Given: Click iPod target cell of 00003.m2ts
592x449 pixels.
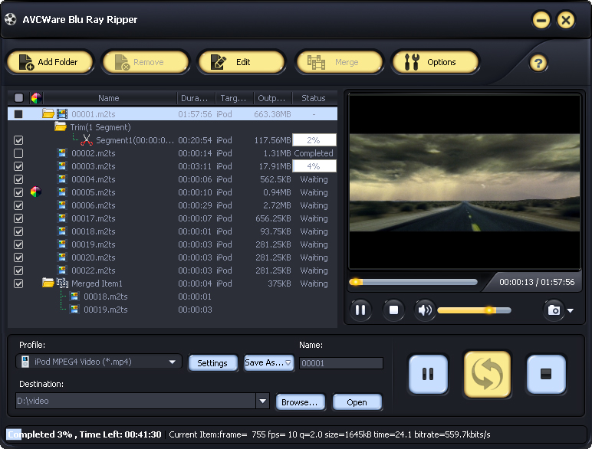Looking at the screenshot, I should tap(224, 166).
